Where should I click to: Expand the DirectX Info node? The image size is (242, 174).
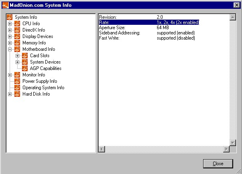10,30
